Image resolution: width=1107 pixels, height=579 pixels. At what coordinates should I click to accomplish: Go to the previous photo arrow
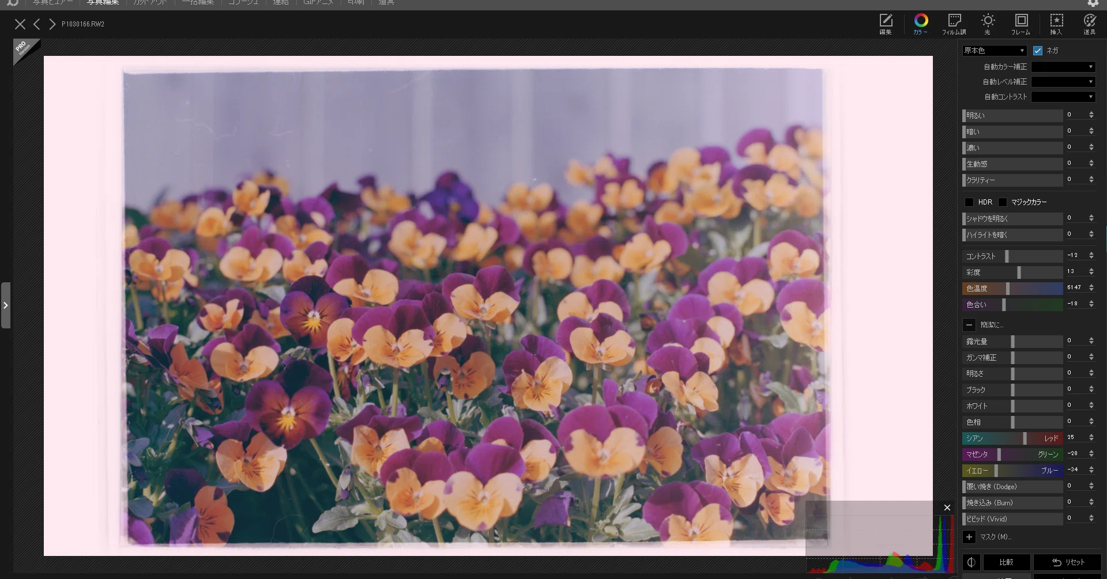click(37, 24)
